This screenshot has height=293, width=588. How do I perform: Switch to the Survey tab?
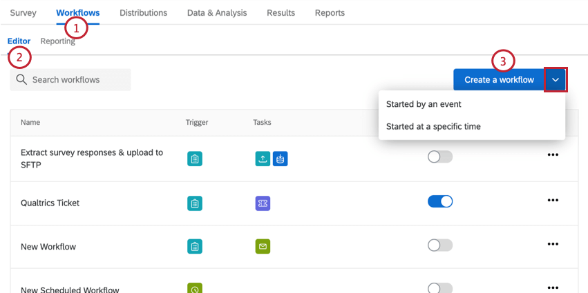[23, 12]
